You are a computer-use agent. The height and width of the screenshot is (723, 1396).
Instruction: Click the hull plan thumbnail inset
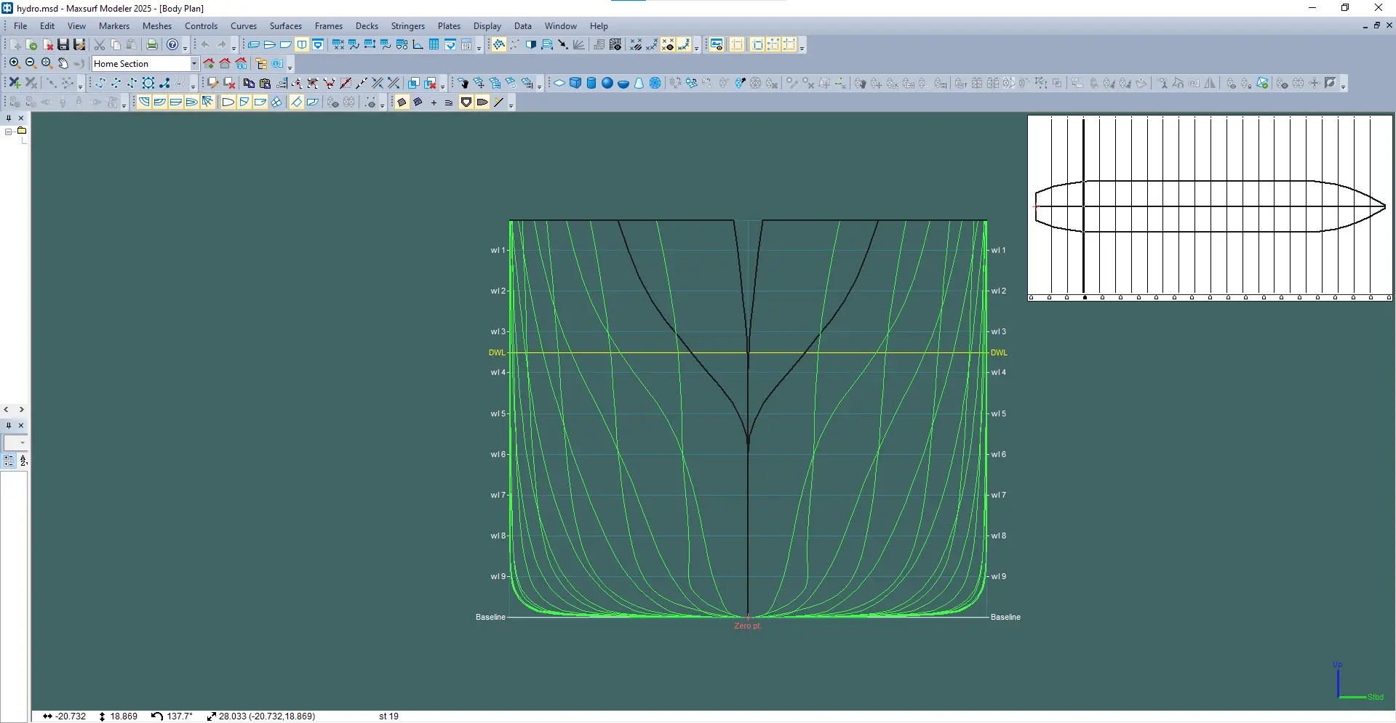point(1210,207)
